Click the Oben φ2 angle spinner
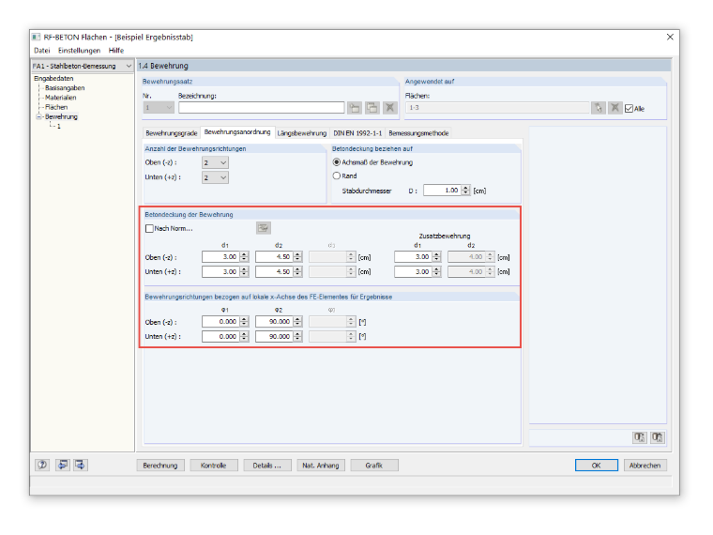 tap(297, 322)
